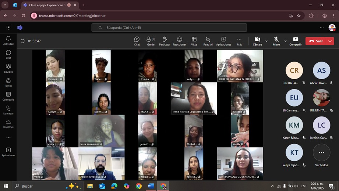Viewport: 339px width, 191px height.
Task: Select the Abdiel Rivera Soto video tile
Action: (101, 163)
